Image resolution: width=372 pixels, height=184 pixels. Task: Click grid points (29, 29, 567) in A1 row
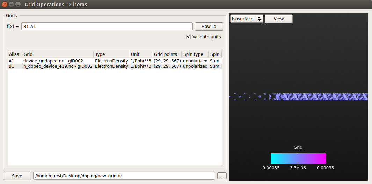167,61
